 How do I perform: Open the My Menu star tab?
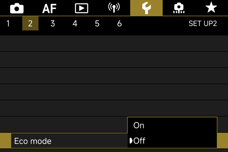point(211,8)
